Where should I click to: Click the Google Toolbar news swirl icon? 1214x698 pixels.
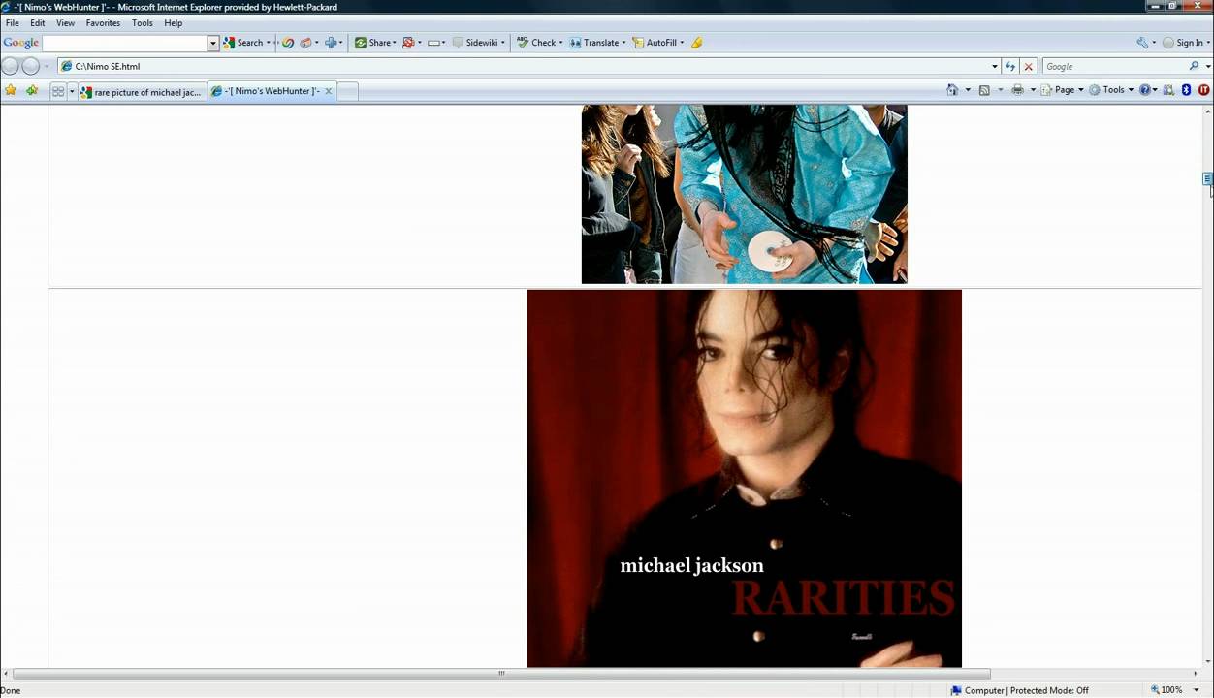point(288,43)
